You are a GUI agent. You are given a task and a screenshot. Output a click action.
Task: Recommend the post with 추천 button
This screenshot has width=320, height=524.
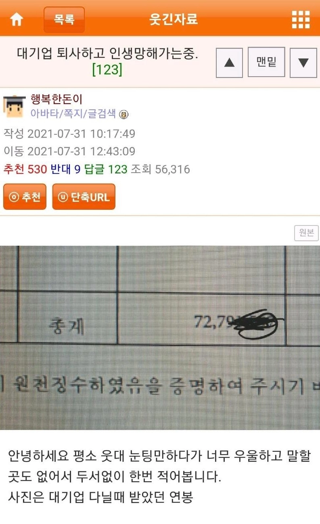25,197
